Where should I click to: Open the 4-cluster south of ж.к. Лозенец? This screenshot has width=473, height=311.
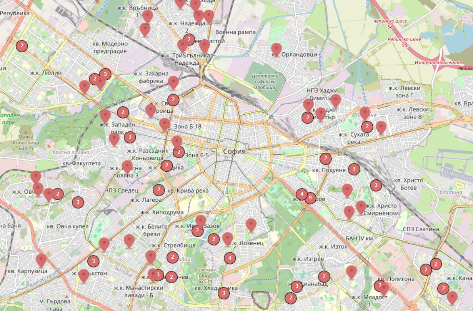(230, 258)
